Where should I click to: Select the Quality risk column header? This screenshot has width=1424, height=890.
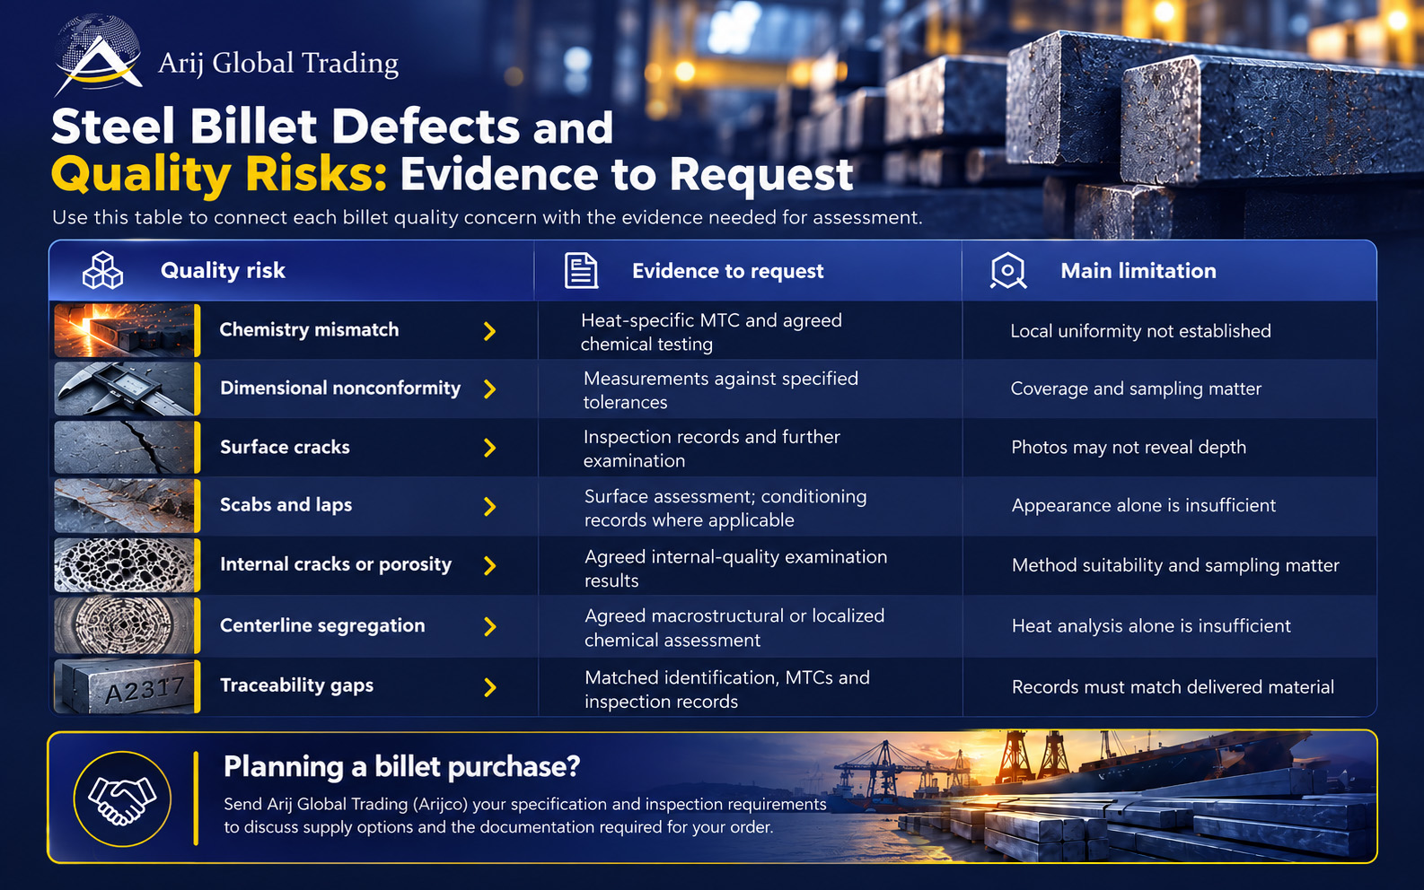click(292, 270)
